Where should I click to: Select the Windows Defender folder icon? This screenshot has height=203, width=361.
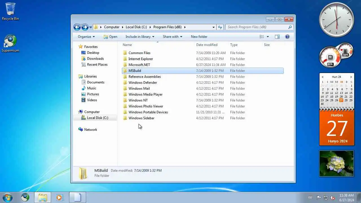click(x=125, y=83)
